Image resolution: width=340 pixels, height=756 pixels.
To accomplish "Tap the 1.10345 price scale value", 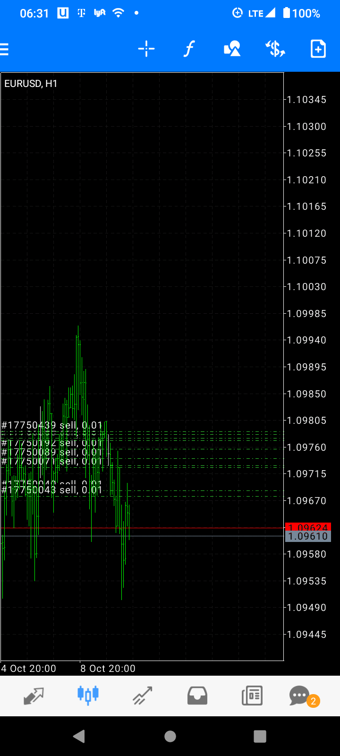I will (x=307, y=100).
